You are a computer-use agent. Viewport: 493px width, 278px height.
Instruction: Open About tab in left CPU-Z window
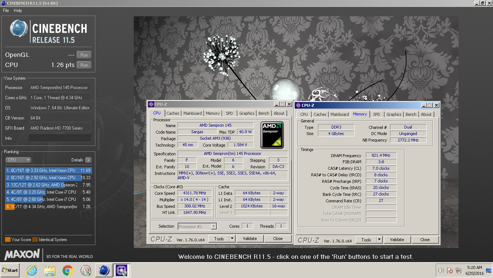pos(279,113)
